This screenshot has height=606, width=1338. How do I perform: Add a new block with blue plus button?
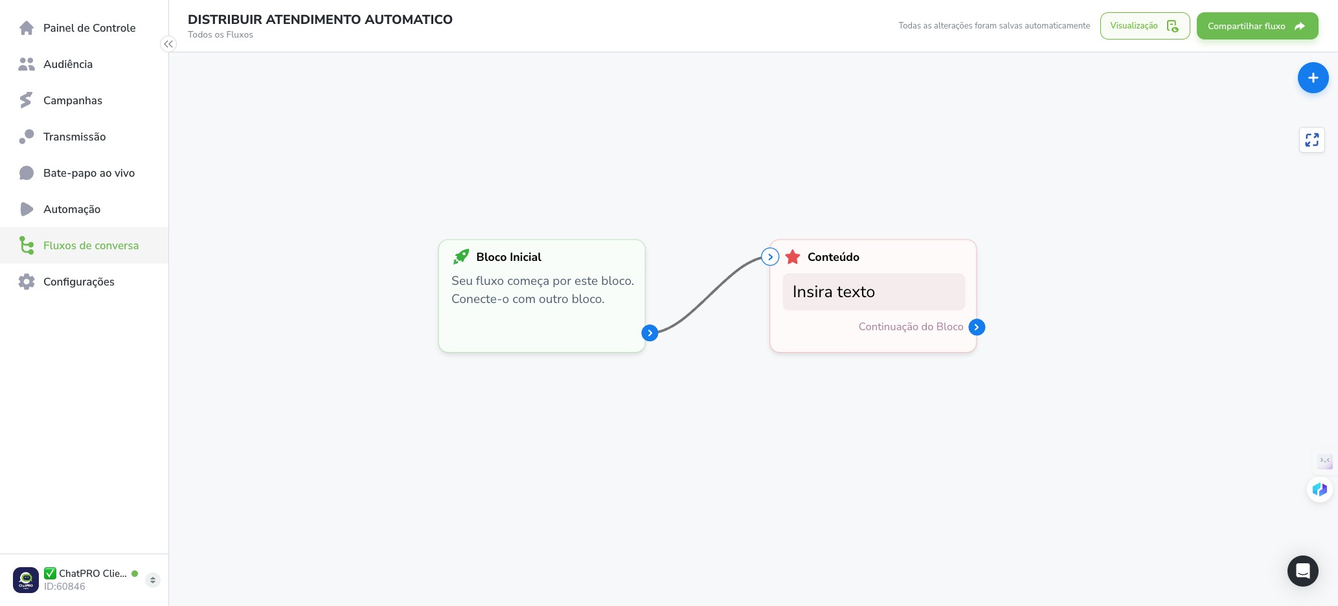(1313, 78)
